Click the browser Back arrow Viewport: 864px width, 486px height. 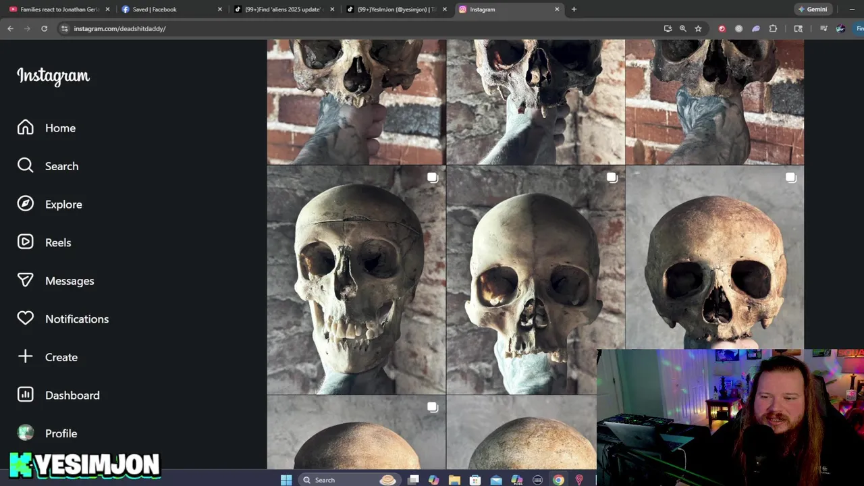click(10, 28)
